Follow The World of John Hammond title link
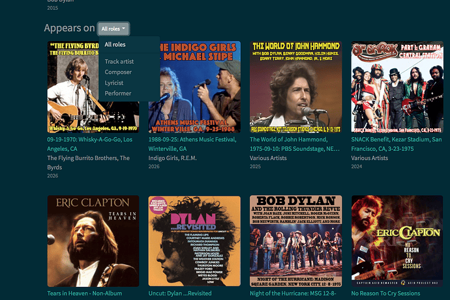The image size is (450, 300). point(294,144)
